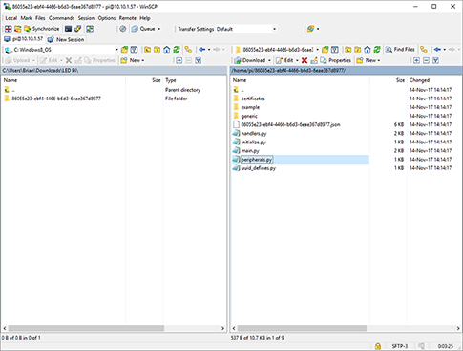Click the remote Edit button
This screenshot has height=351, width=463.
[x=284, y=60]
